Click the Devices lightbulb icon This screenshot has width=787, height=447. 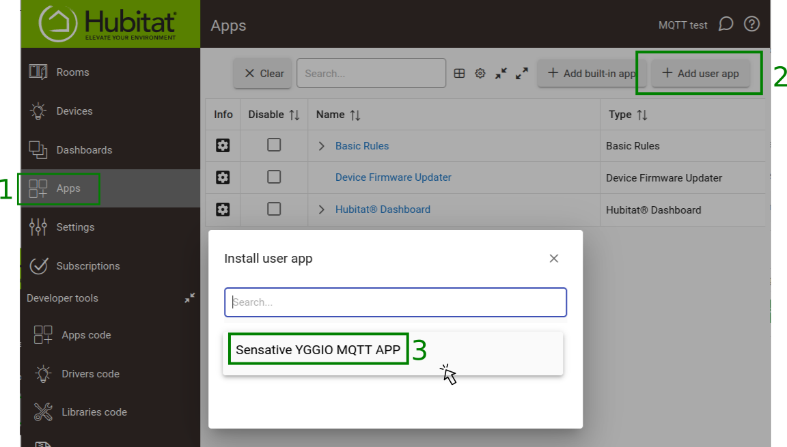38,111
